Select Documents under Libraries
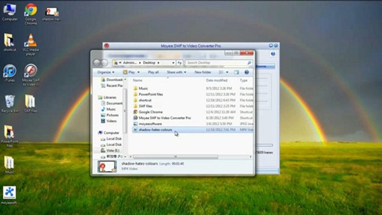Image resolution: width=382 pixels, height=215 pixels. pyautogui.click(x=112, y=103)
